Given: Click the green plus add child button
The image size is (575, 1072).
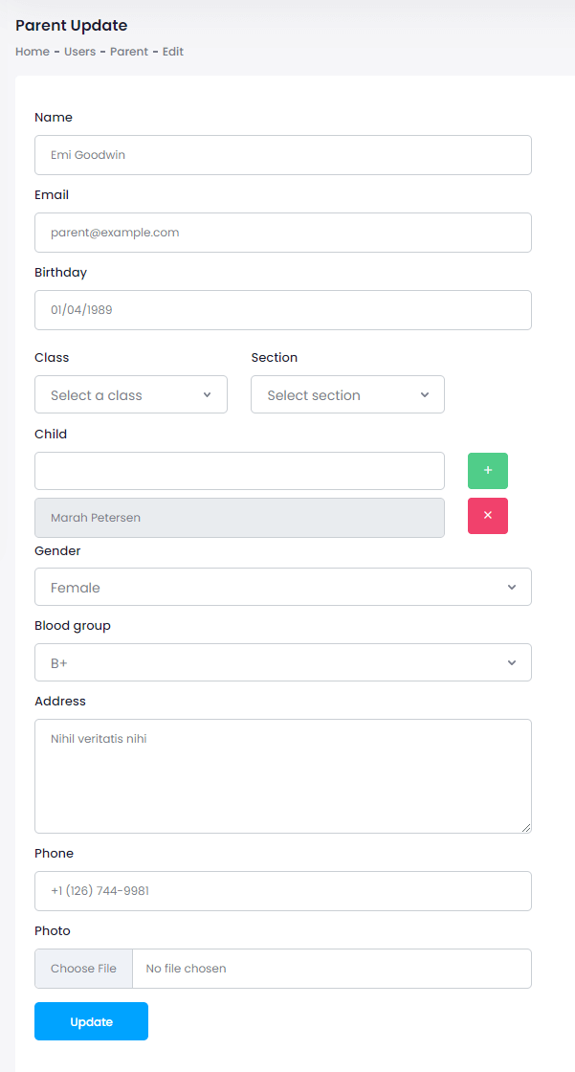Looking at the screenshot, I should [487, 471].
